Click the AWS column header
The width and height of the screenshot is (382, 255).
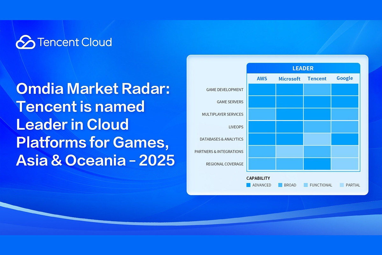(x=262, y=78)
